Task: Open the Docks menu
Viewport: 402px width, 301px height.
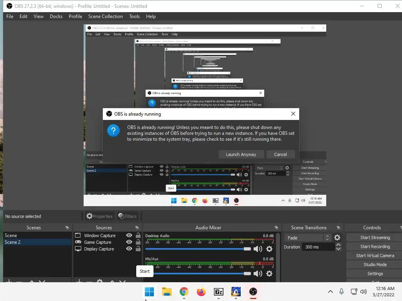Action: (56, 16)
